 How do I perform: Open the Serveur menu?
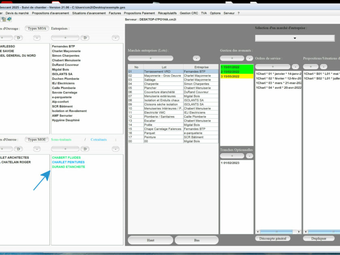pos(229,13)
